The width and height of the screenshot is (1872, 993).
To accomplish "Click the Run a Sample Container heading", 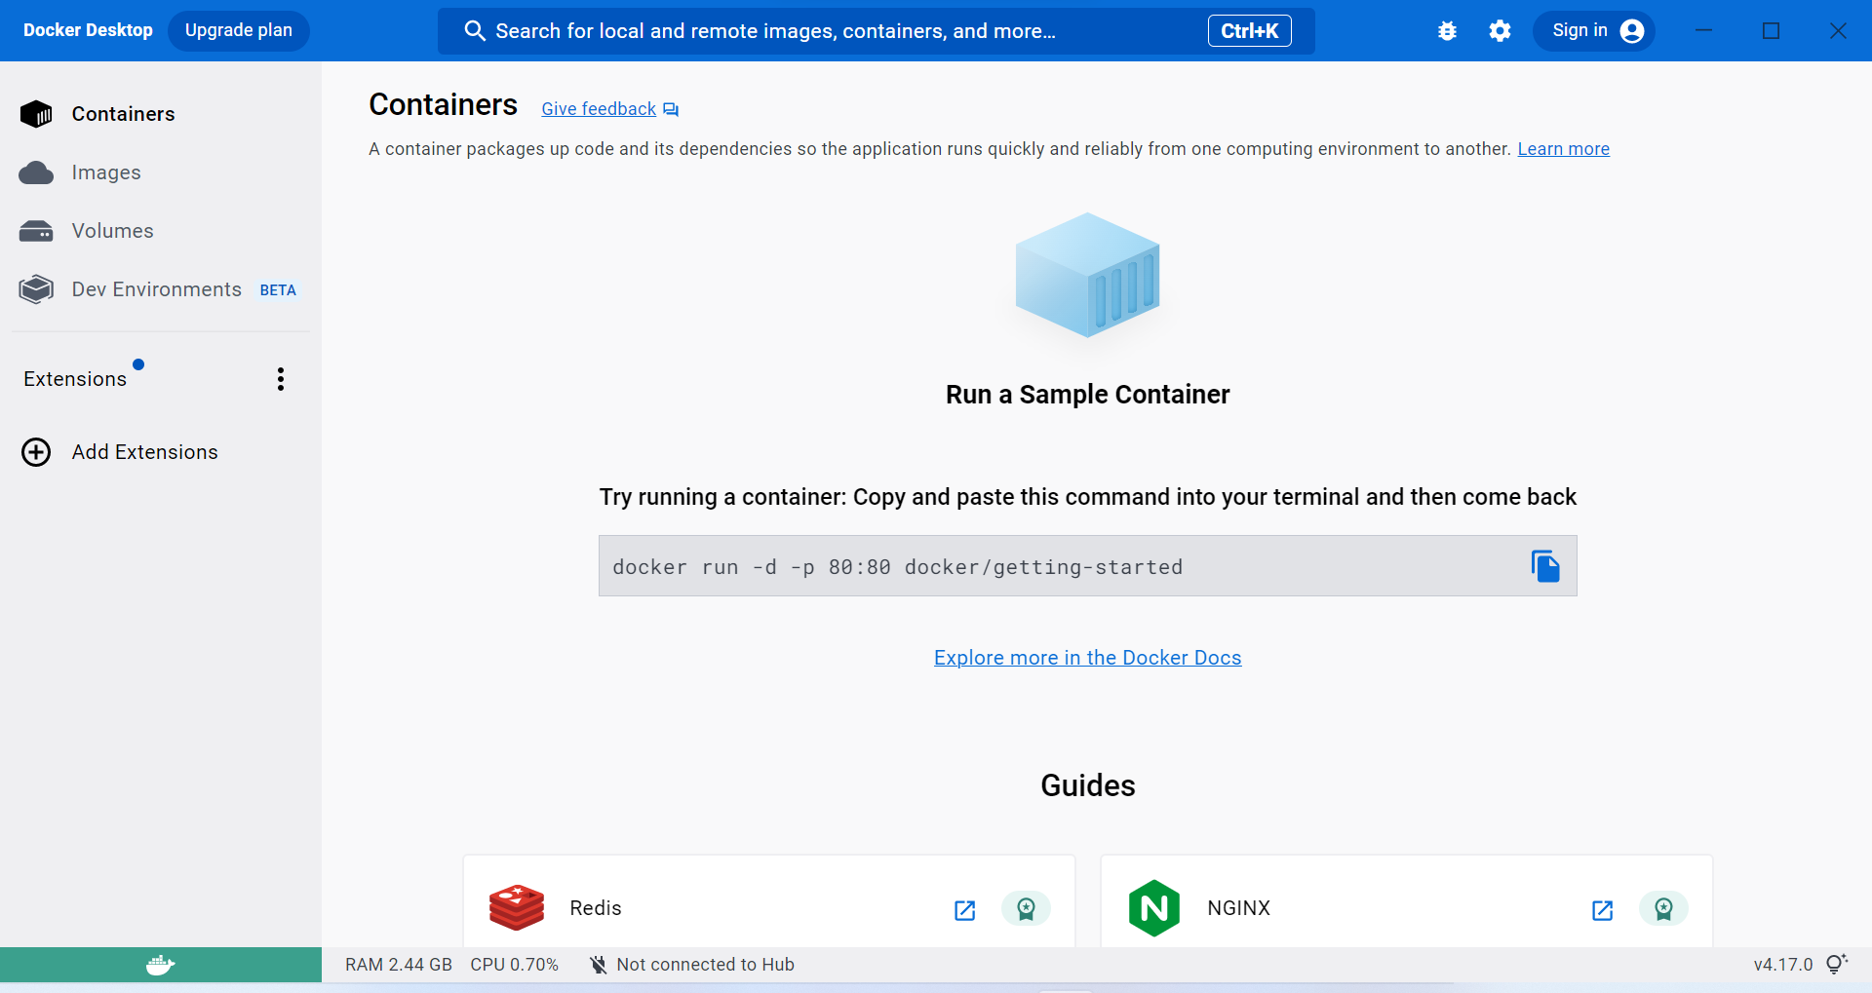I will click(1087, 395).
